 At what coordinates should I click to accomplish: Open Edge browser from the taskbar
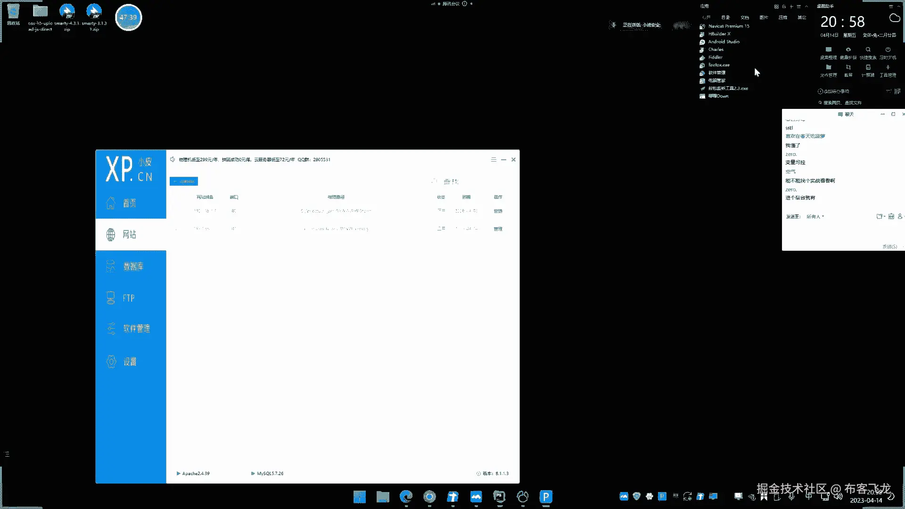point(406,496)
